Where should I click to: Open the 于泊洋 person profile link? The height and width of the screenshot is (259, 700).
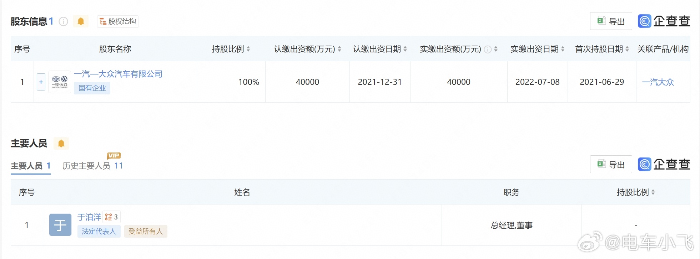pos(89,217)
